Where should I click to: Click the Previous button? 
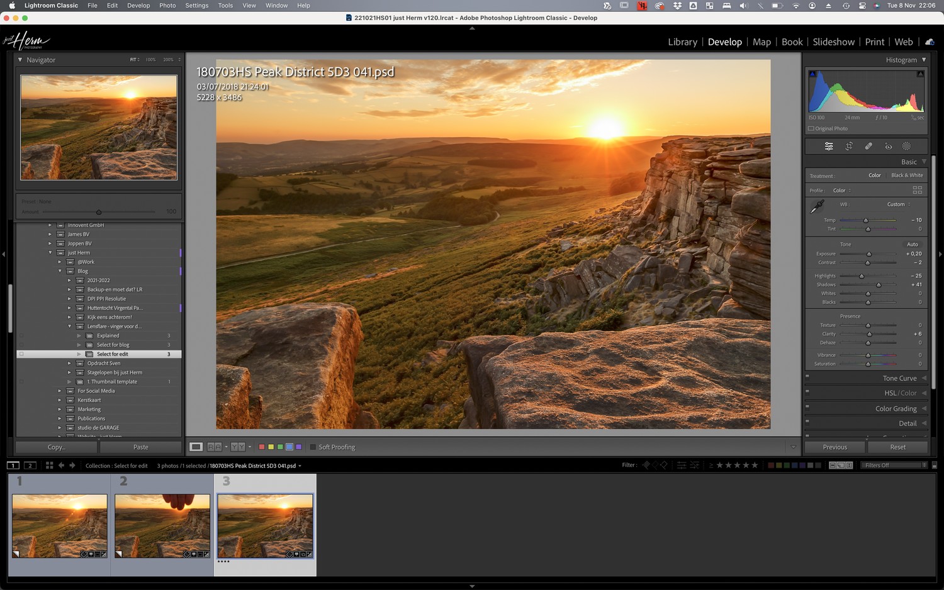pyautogui.click(x=834, y=447)
